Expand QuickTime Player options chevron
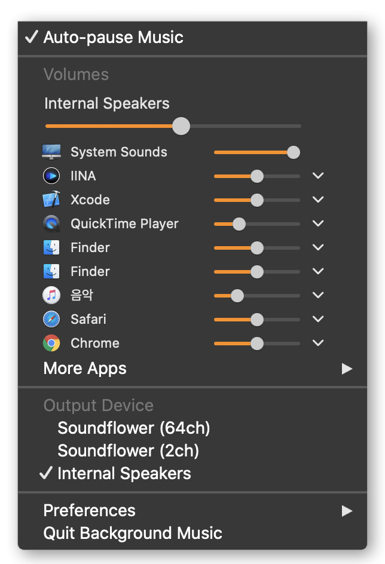This screenshot has height=564, width=385. click(x=318, y=223)
